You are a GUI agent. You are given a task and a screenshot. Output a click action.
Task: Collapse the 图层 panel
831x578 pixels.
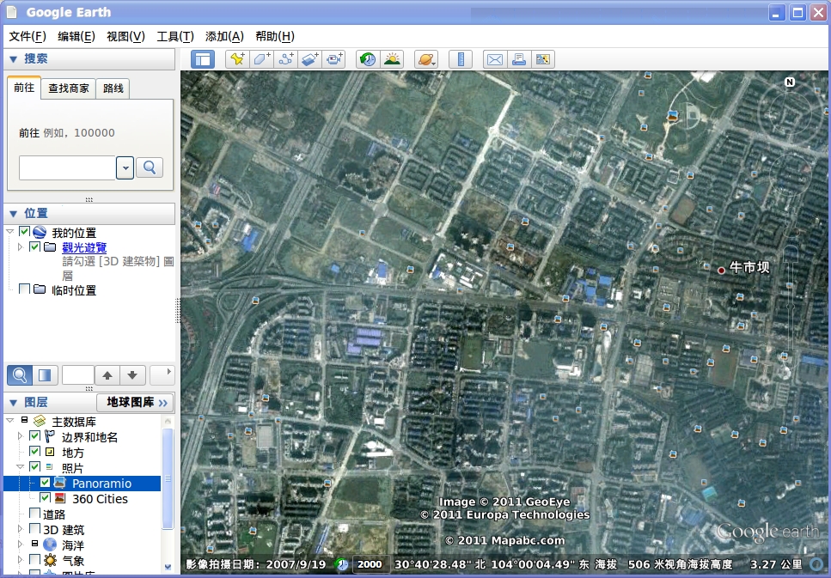tap(14, 403)
